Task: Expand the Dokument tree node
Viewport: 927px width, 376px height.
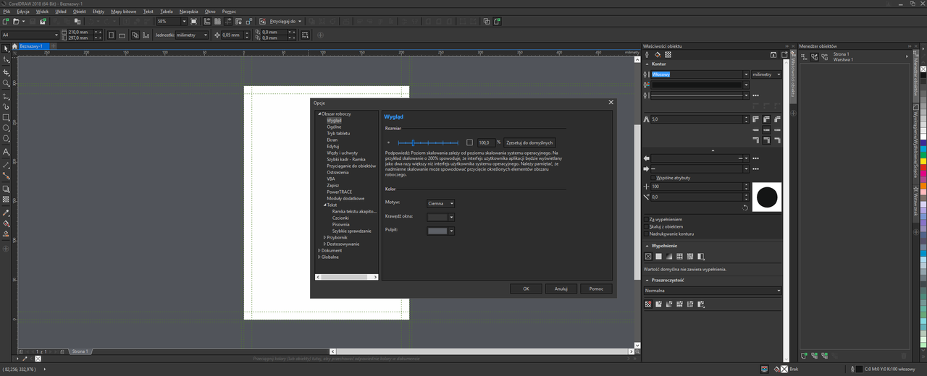Action: point(319,250)
